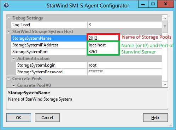This screenshot has height=130, width=176.
Task: Click the Cancel button
Action: click(47, 118)
